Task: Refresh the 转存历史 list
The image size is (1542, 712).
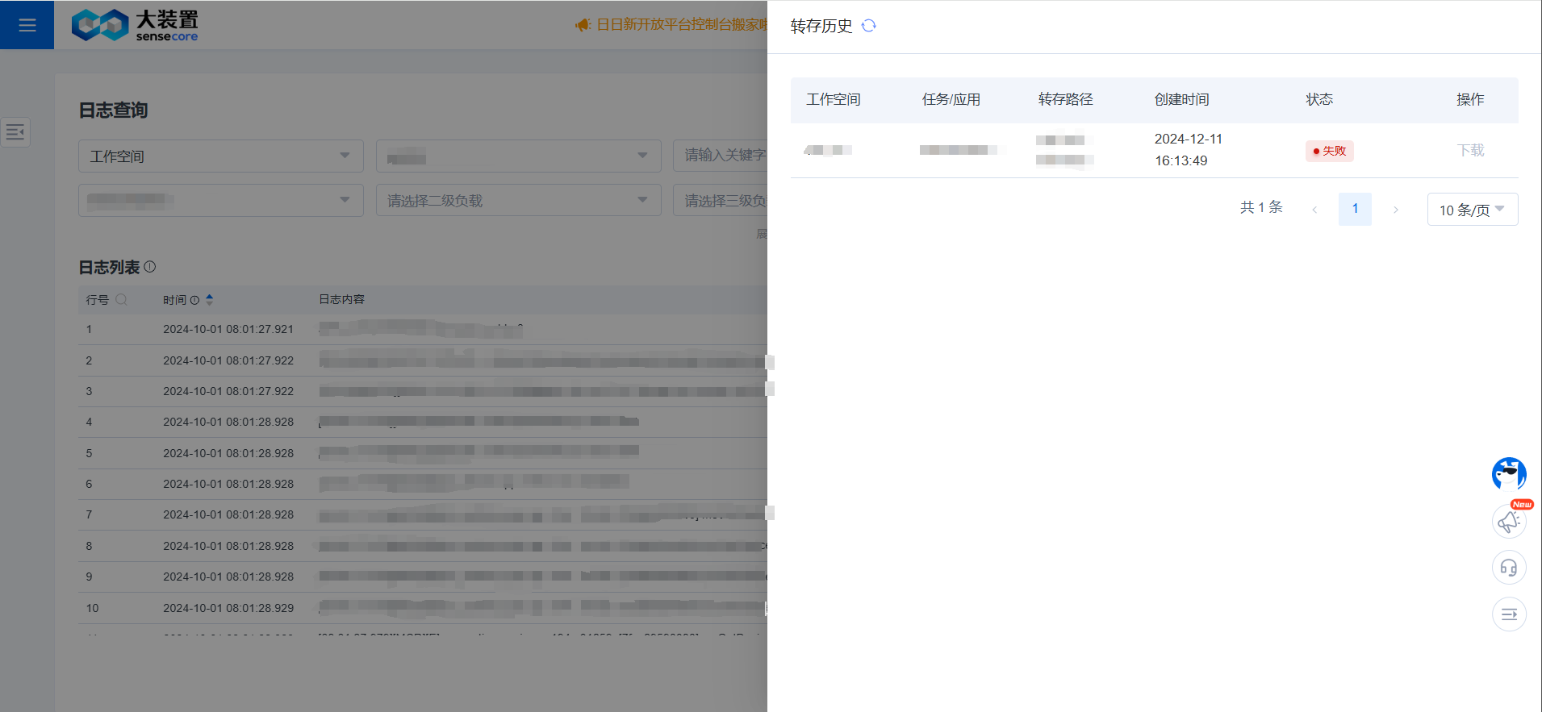Action: [868, 26]
